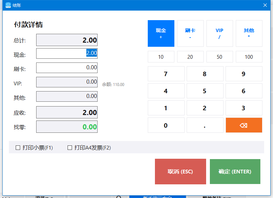This screenshot has width=273, height=198.
Task: Click the 结账 app logo icon
Action: (x=8, y=5)
